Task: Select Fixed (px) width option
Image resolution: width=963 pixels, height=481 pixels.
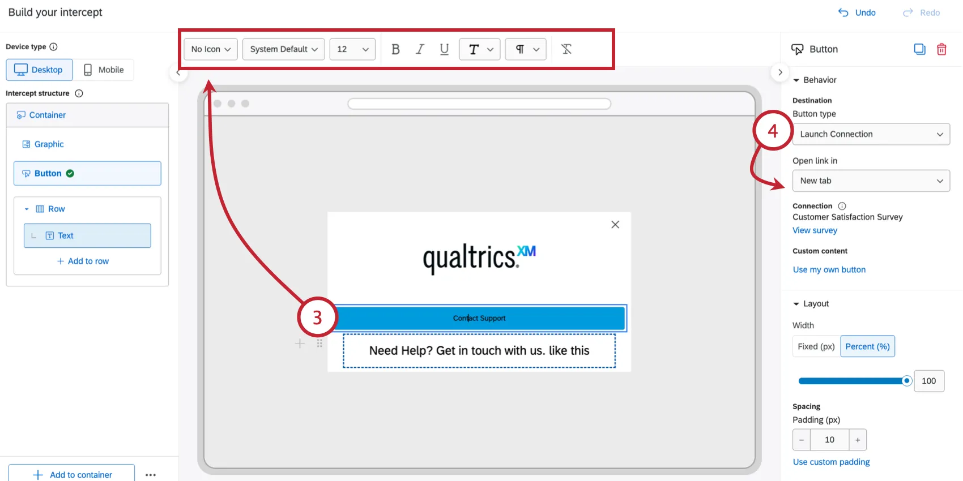Action: pyautogui.click(x=816, y=346)
